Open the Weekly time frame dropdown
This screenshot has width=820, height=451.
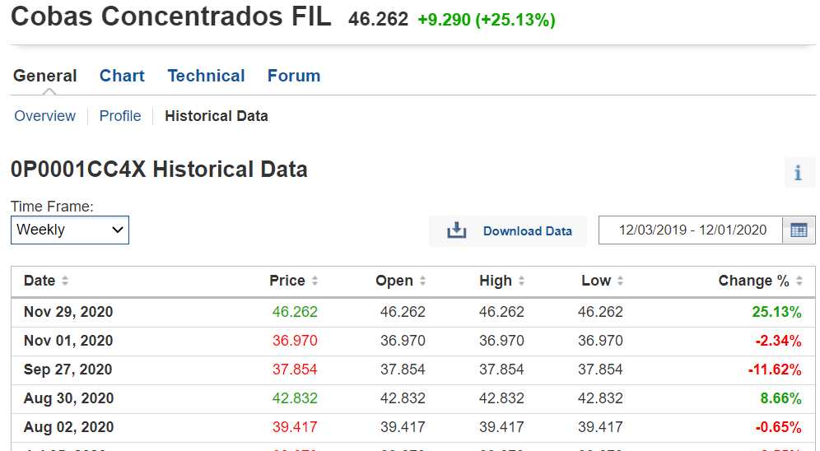tap(70, 230)
